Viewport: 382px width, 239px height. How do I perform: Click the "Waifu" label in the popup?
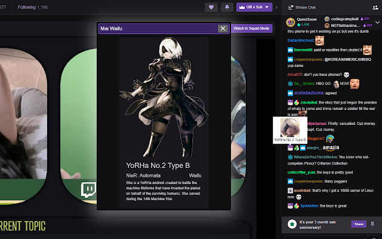tap(195, 176)
